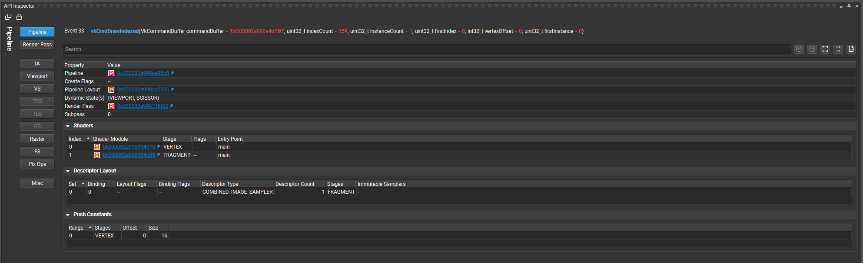Click the Property column header
The height and width of the screenshot is (263, 863).
pos(84,65)
